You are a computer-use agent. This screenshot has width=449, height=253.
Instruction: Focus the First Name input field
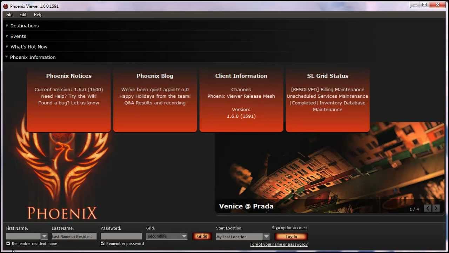click(24, 236)
